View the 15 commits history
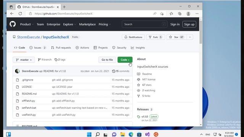The height and width of the screenshot is (137, 244). coord(120,71)
